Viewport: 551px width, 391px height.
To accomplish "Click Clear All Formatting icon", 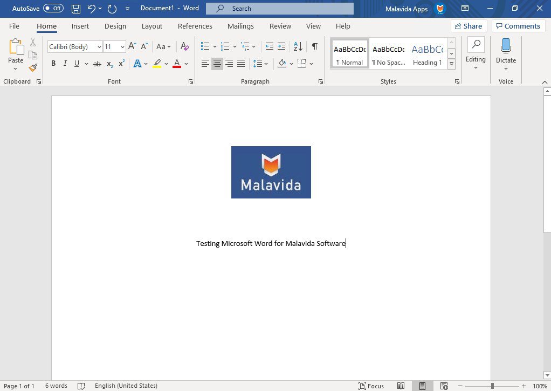I will pos(185,47).
